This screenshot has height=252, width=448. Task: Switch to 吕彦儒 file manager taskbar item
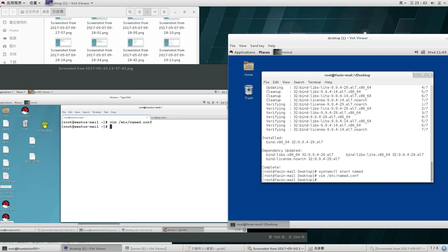336,248
